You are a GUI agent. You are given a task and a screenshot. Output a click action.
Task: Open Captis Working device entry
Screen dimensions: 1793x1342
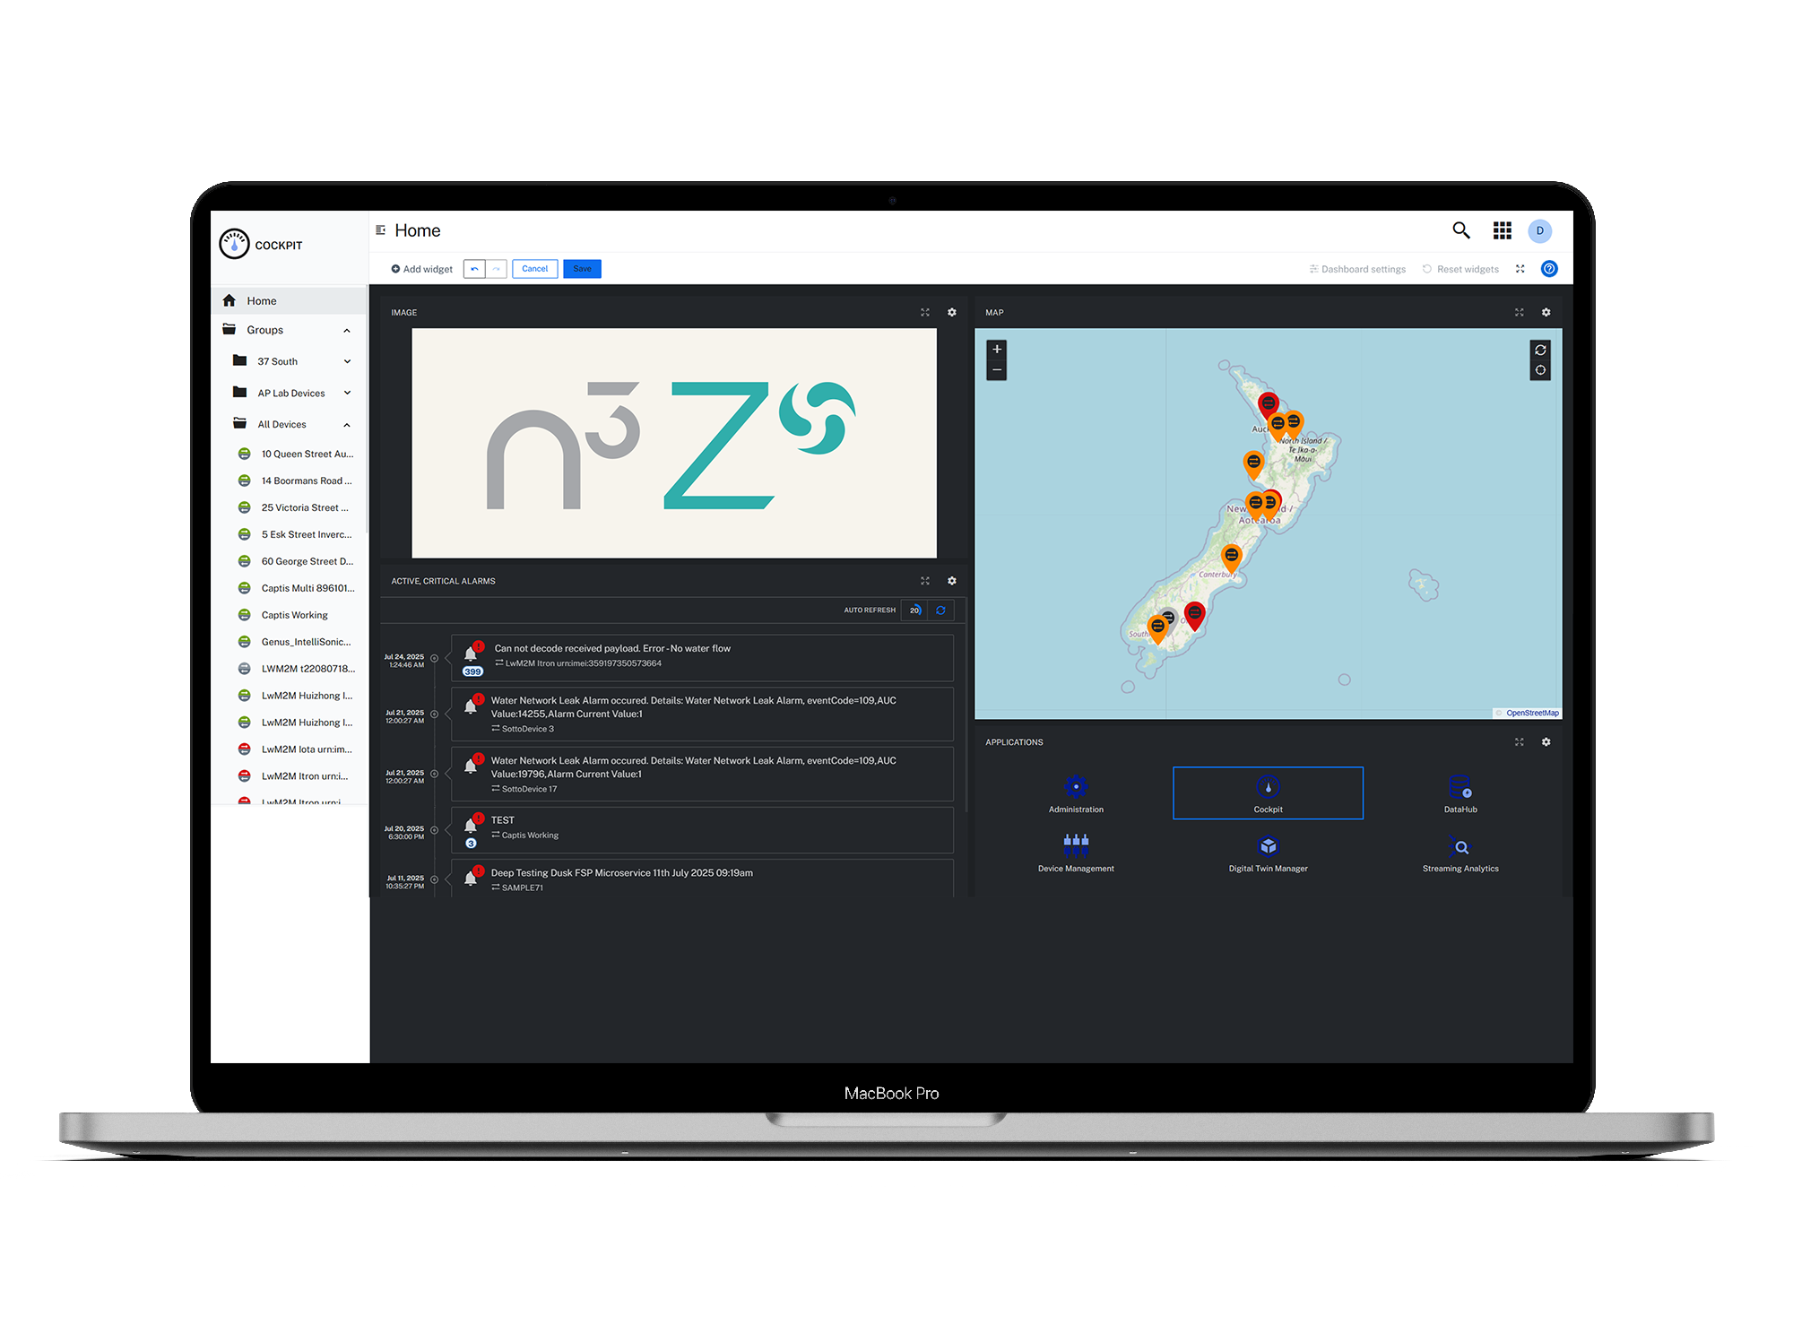click(295, 615)
